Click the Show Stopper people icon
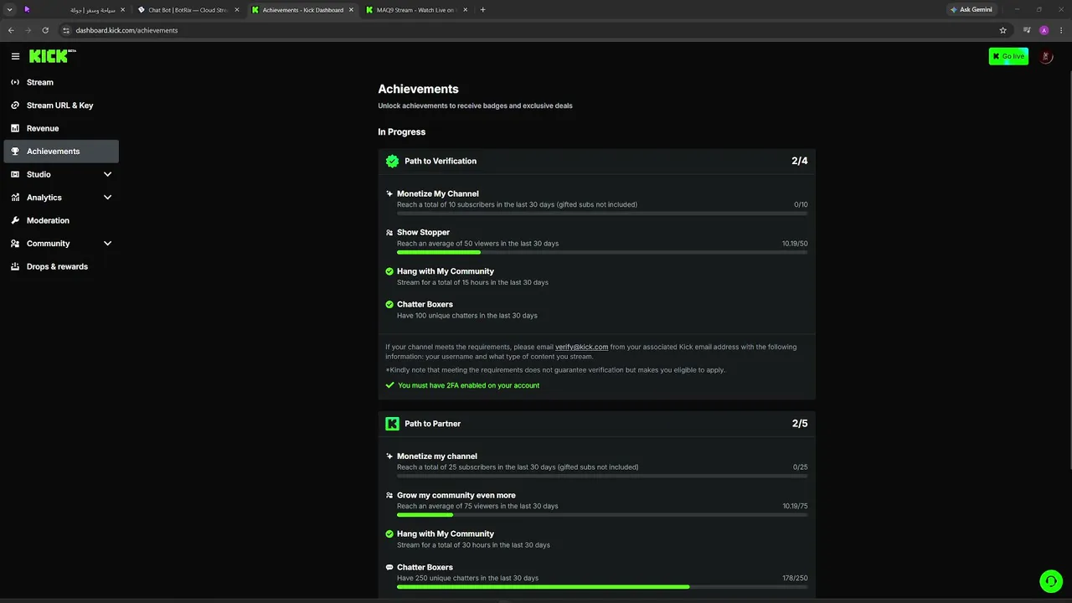This screenshot has width=1072, height=603. 389,233
